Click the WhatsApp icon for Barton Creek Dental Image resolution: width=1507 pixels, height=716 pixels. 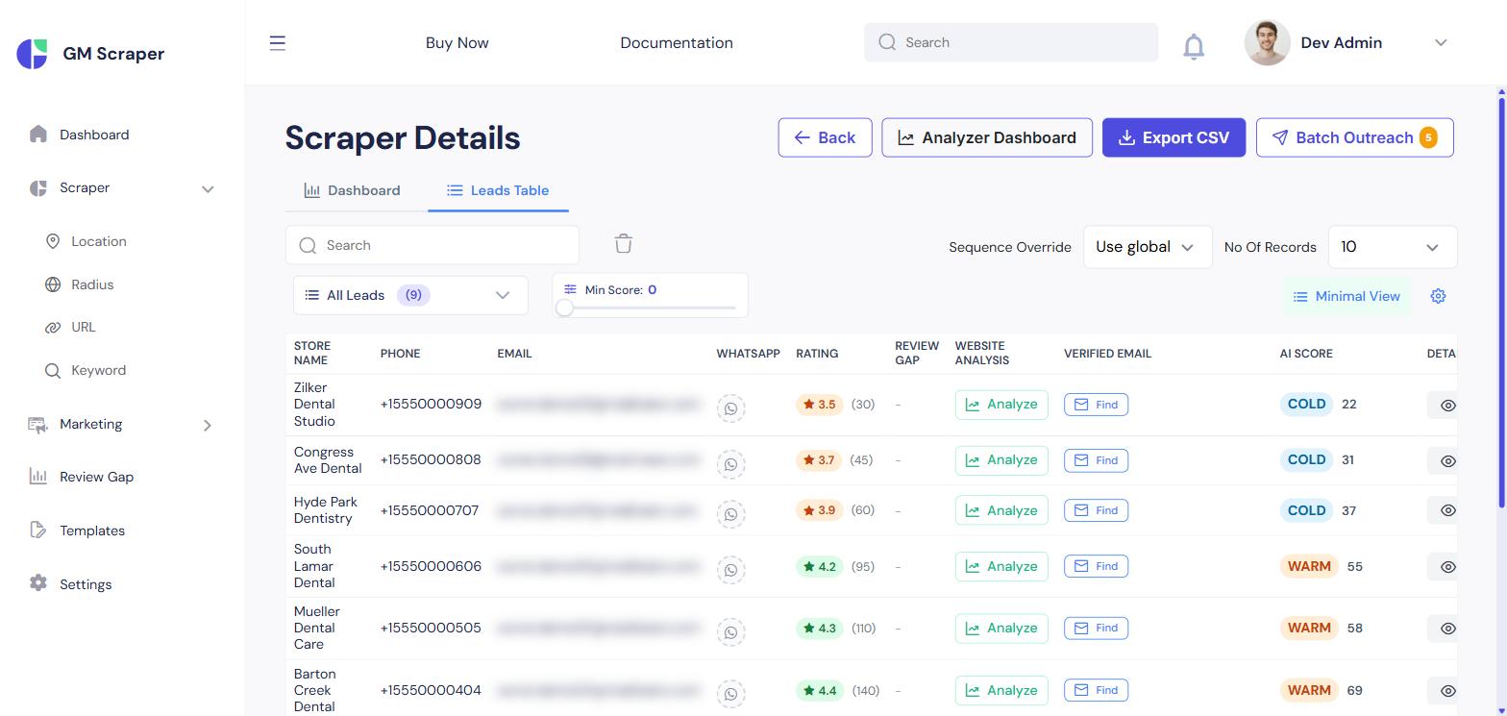click(731, 694)
